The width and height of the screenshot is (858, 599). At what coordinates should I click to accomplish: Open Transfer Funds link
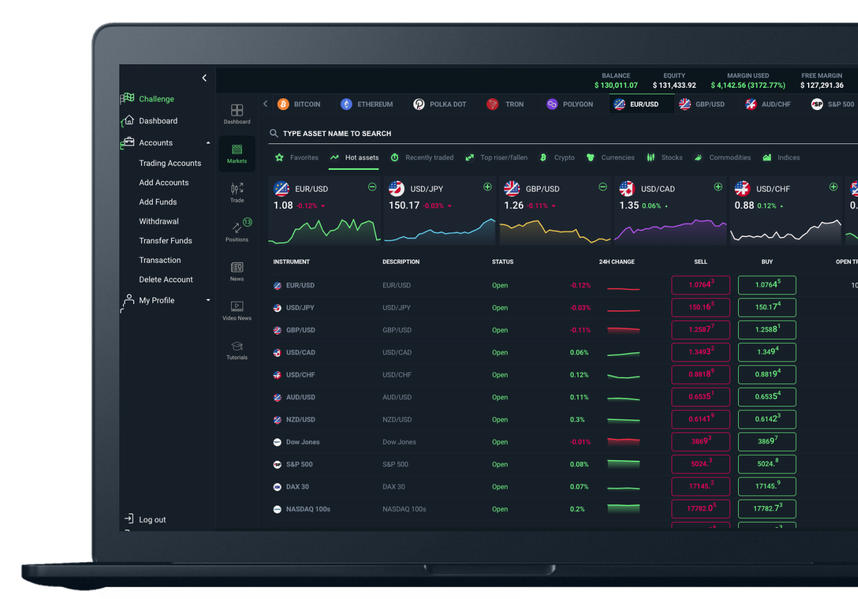pos(165,240)
